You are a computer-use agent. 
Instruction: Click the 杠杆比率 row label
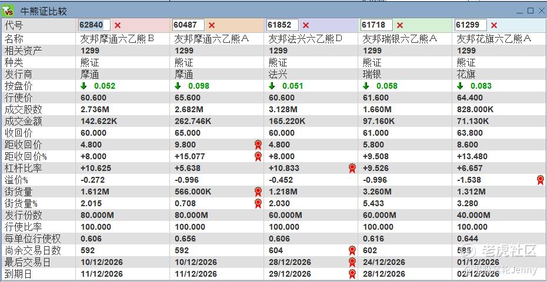(23, 169)
